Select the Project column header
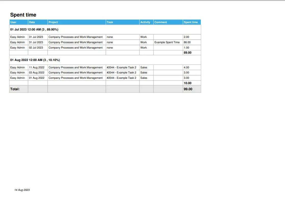This screenshot has height=201, width=285. click(x=53, y=22)
